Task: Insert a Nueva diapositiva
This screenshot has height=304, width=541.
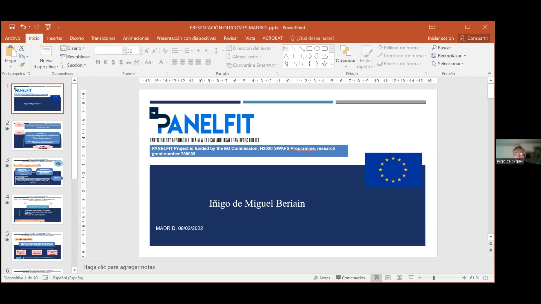Action: pos(46,57)
